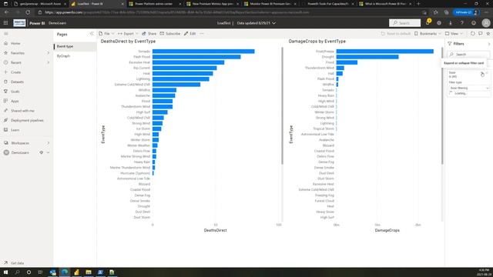Open more options ellipsis in report toolbar

[202, 34]
